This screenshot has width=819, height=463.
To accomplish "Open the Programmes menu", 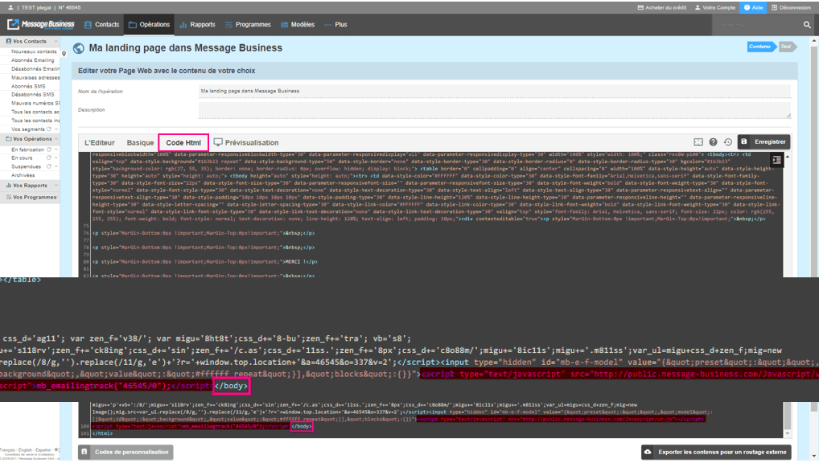I will (248, 25).
